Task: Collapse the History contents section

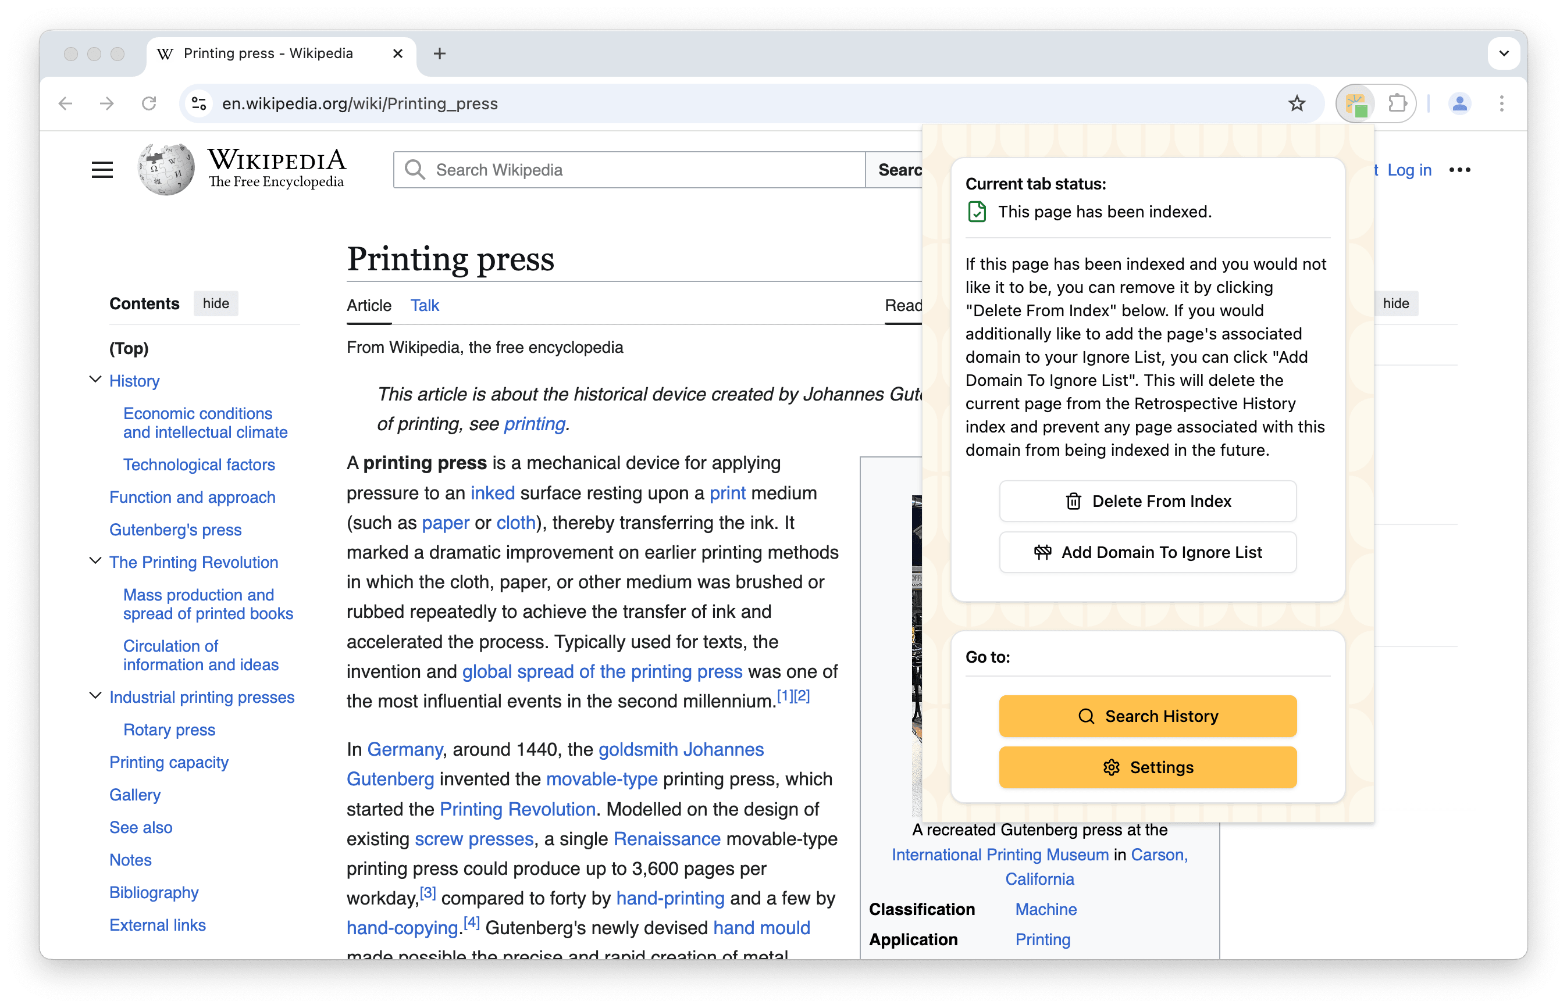Action: point(95,380)
